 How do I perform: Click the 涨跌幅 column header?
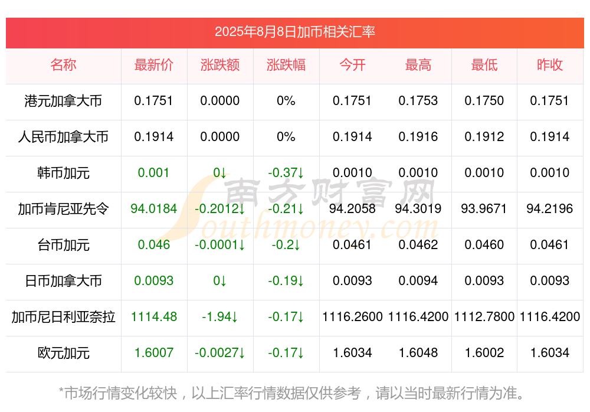[x=286, y=65]
